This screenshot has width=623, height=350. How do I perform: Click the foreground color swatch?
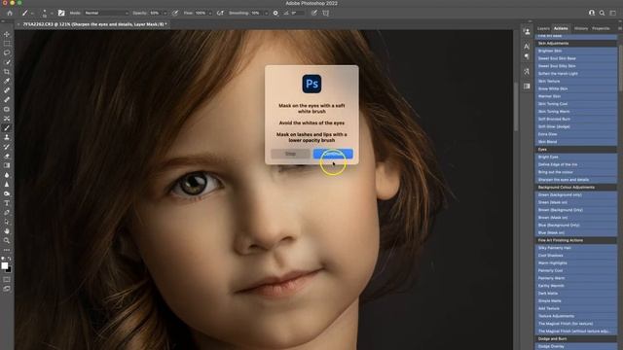tap(4, 265)
